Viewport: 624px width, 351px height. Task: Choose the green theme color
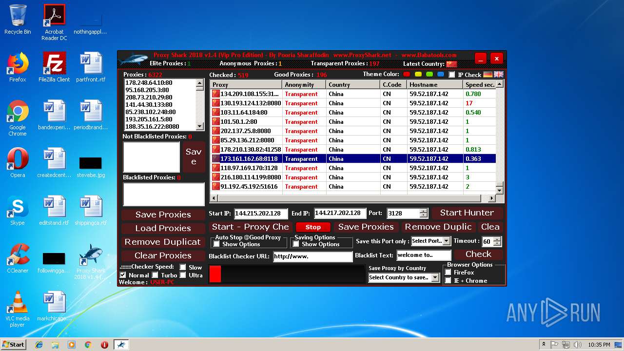429,75
